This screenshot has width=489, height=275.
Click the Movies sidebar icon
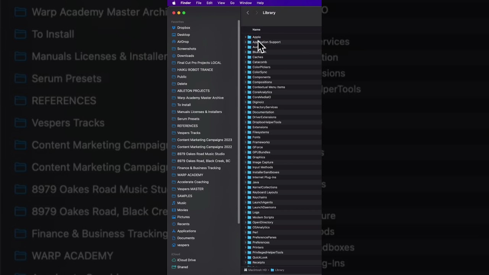(174, 210)
